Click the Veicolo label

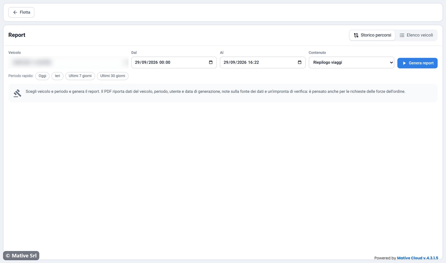tap(14, 53)
